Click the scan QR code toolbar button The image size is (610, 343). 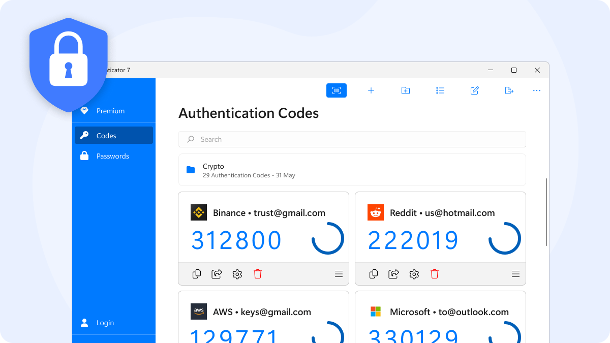(x=337, y=90)
